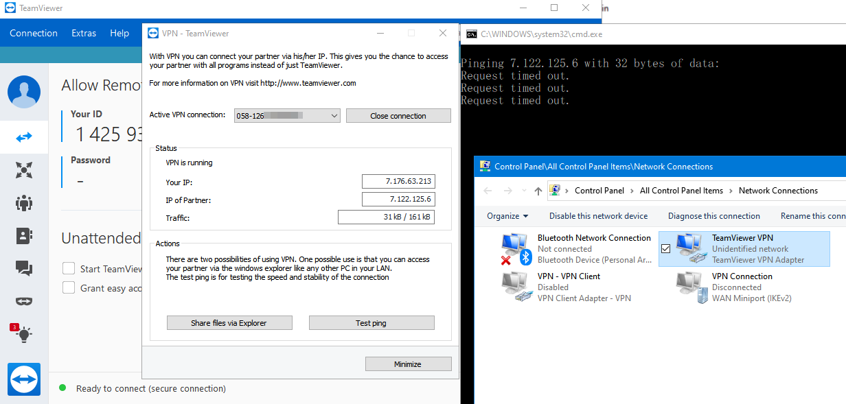Open the Remote Management sidebar icon
This screenshot has width=846, height=404.
click(x=24, y=170)
